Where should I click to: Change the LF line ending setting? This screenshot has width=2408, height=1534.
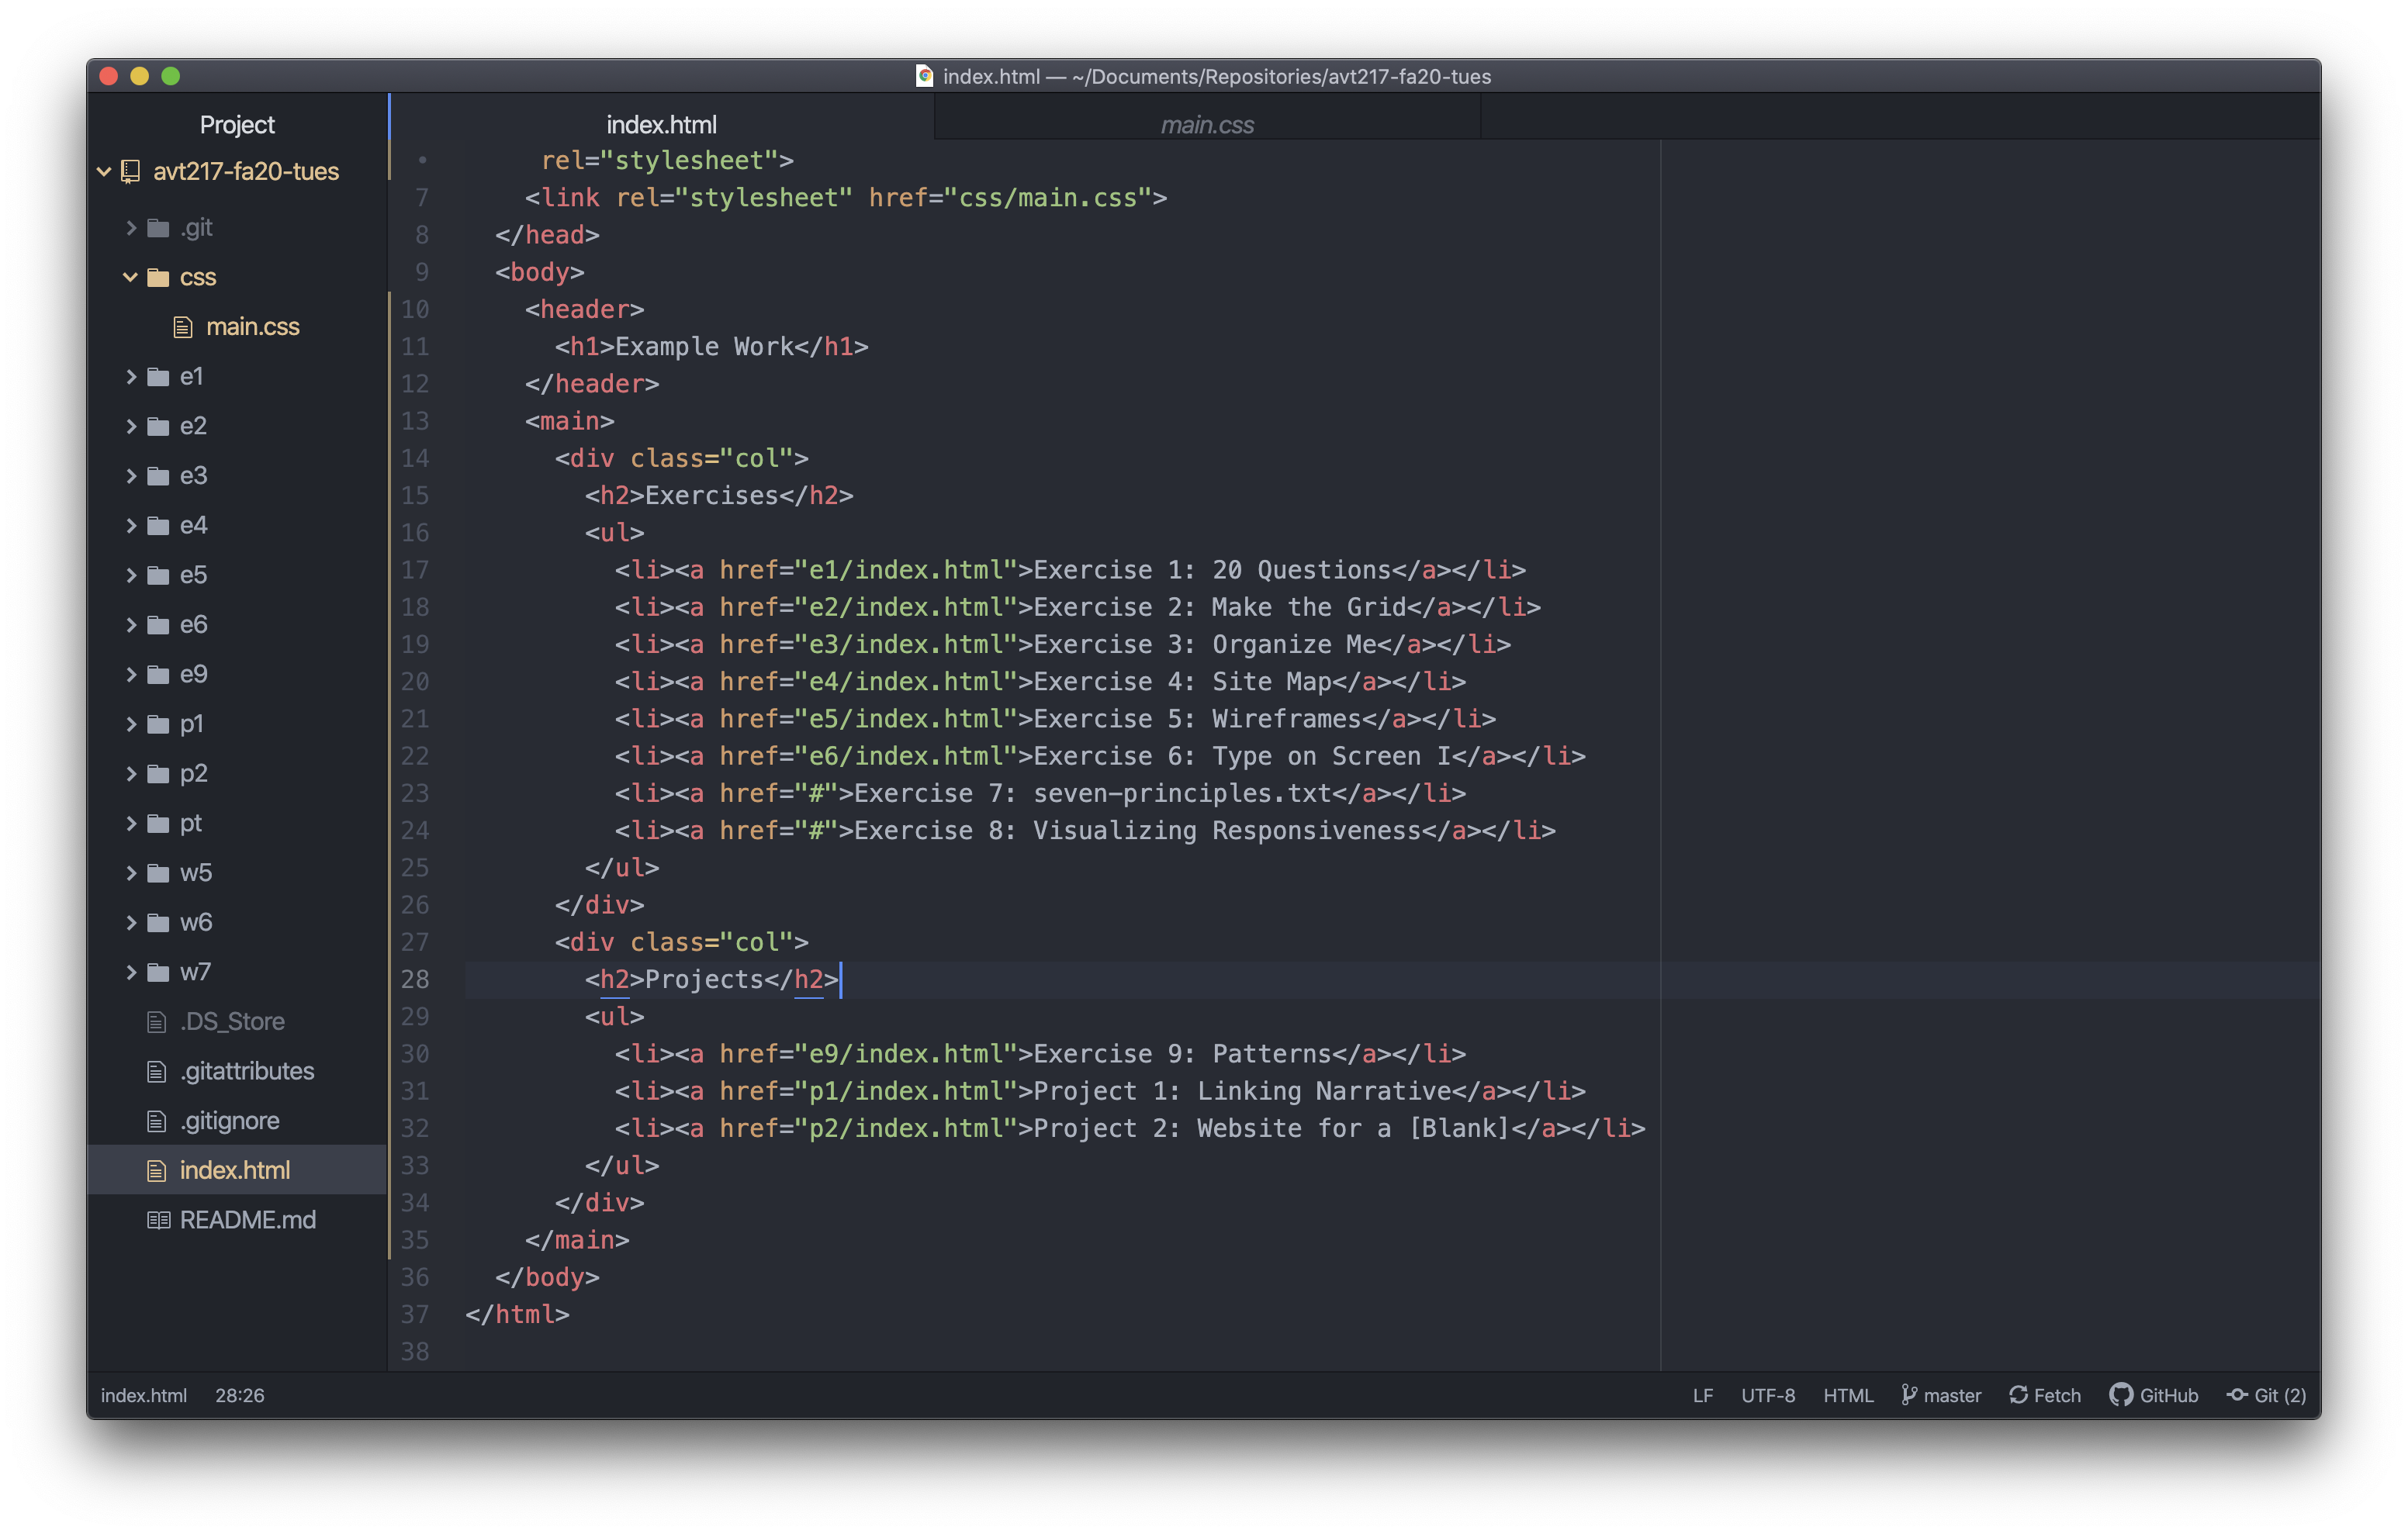(1702, 1395)
